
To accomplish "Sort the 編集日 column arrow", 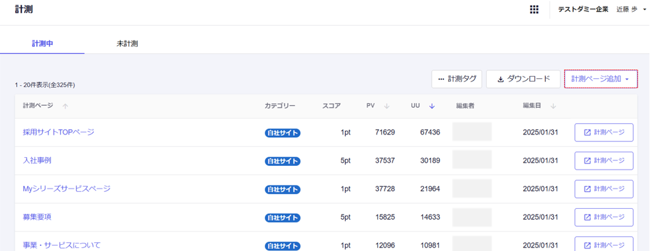I will 553,106.
